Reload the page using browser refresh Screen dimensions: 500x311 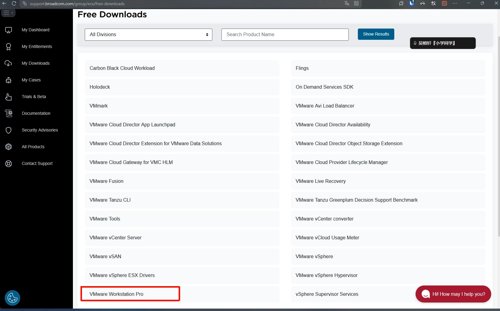(x=14, y=4)
